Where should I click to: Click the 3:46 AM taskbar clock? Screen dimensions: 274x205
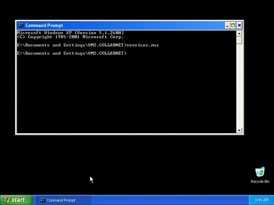(261, 200)
